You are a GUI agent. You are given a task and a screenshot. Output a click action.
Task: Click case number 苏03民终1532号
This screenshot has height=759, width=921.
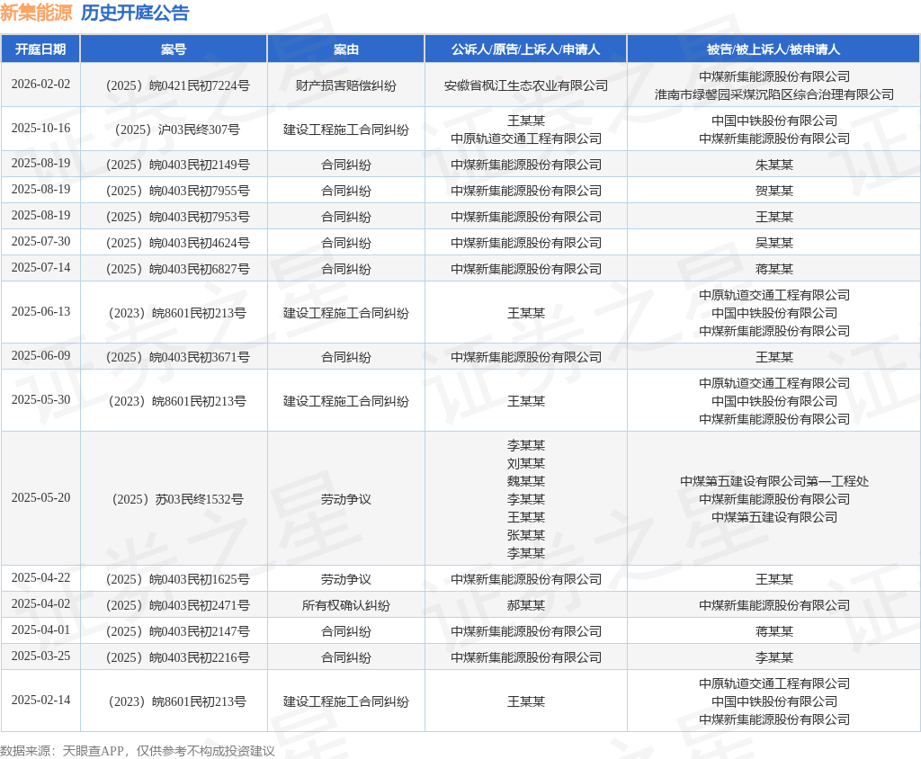177,499
